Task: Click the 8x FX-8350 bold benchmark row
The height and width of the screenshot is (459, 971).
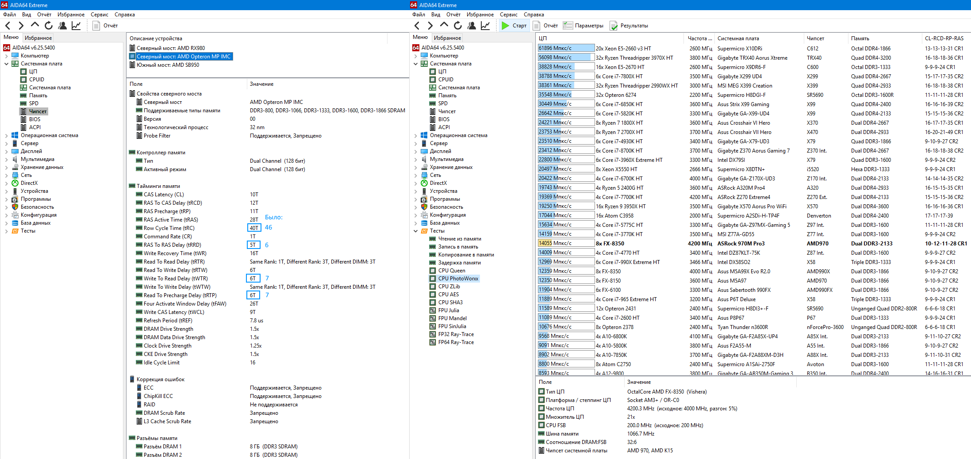Action: pos(753,244)
